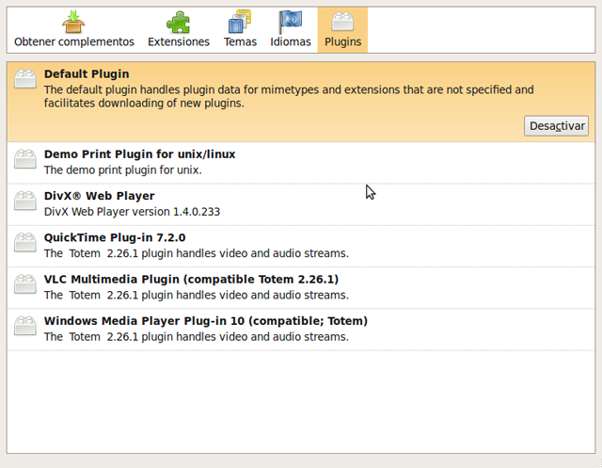Click the Temas themes icon
The width and height of the screenshot is (602, 468).
[x=241, y=22]
